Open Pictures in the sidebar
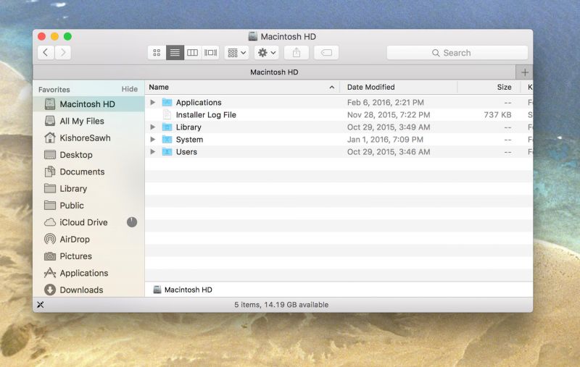 88,256
